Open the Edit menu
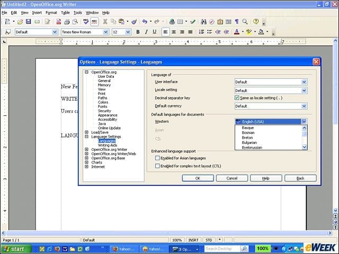The height and width of the screenshot is (254, 339). tap(14, 13)
